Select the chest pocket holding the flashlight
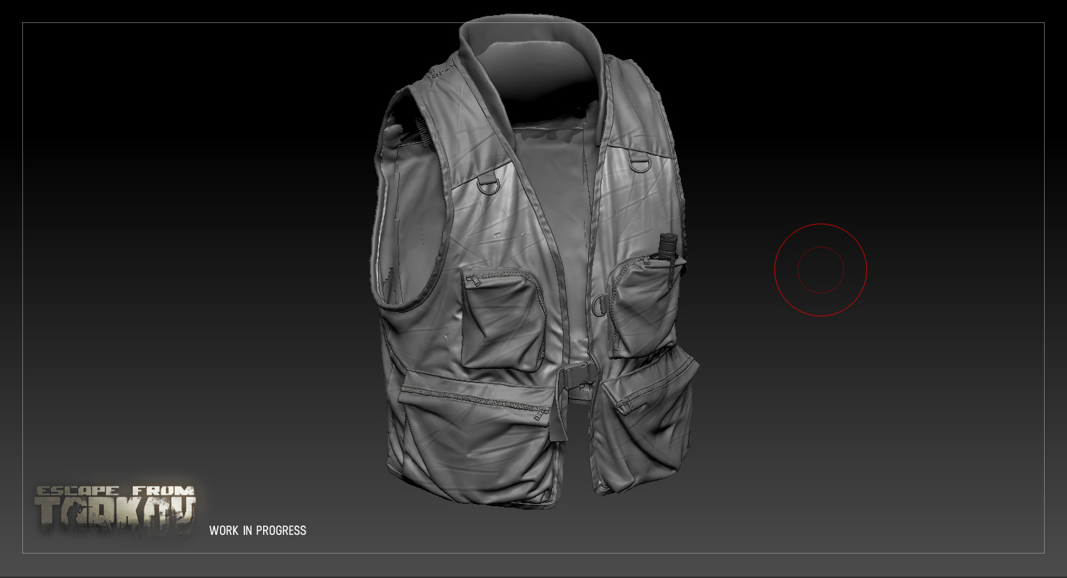 [645, 307]
